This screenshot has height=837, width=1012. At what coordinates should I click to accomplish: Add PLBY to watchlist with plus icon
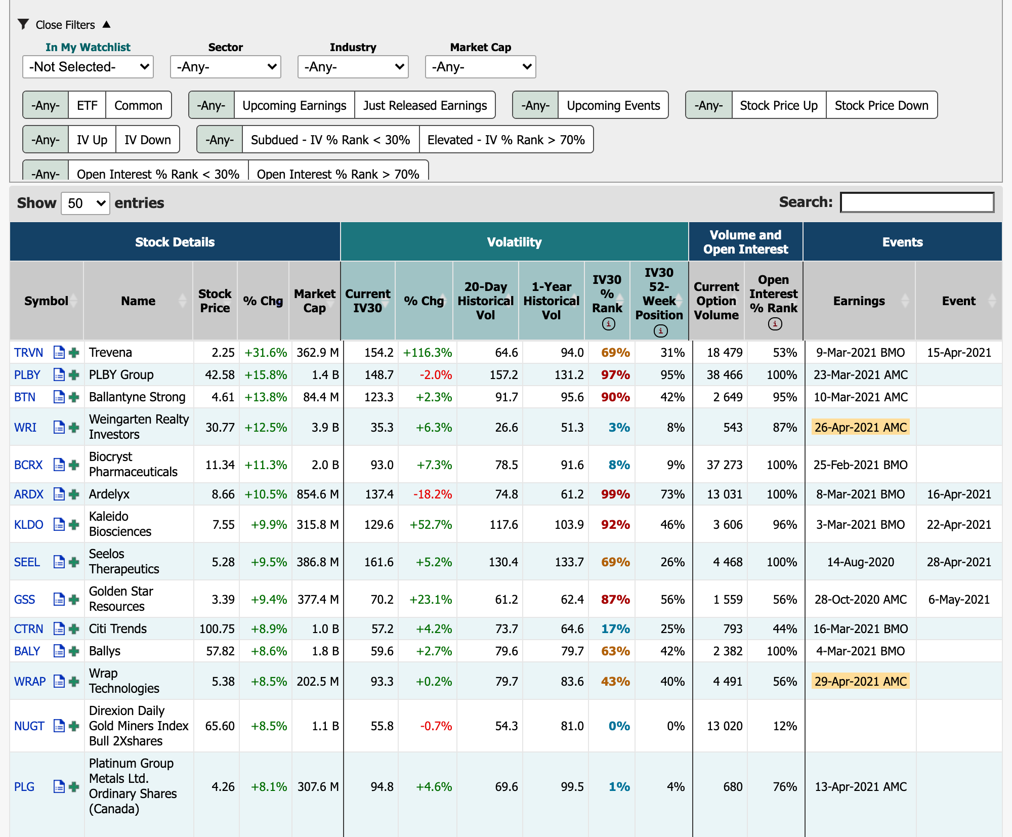tap(74, 375)
